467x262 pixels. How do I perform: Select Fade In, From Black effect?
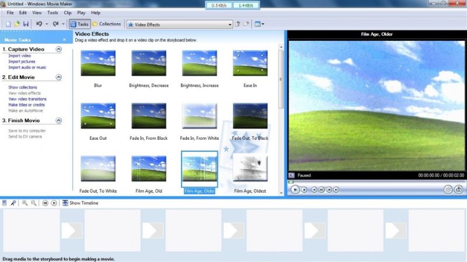(x=149, y=116)
